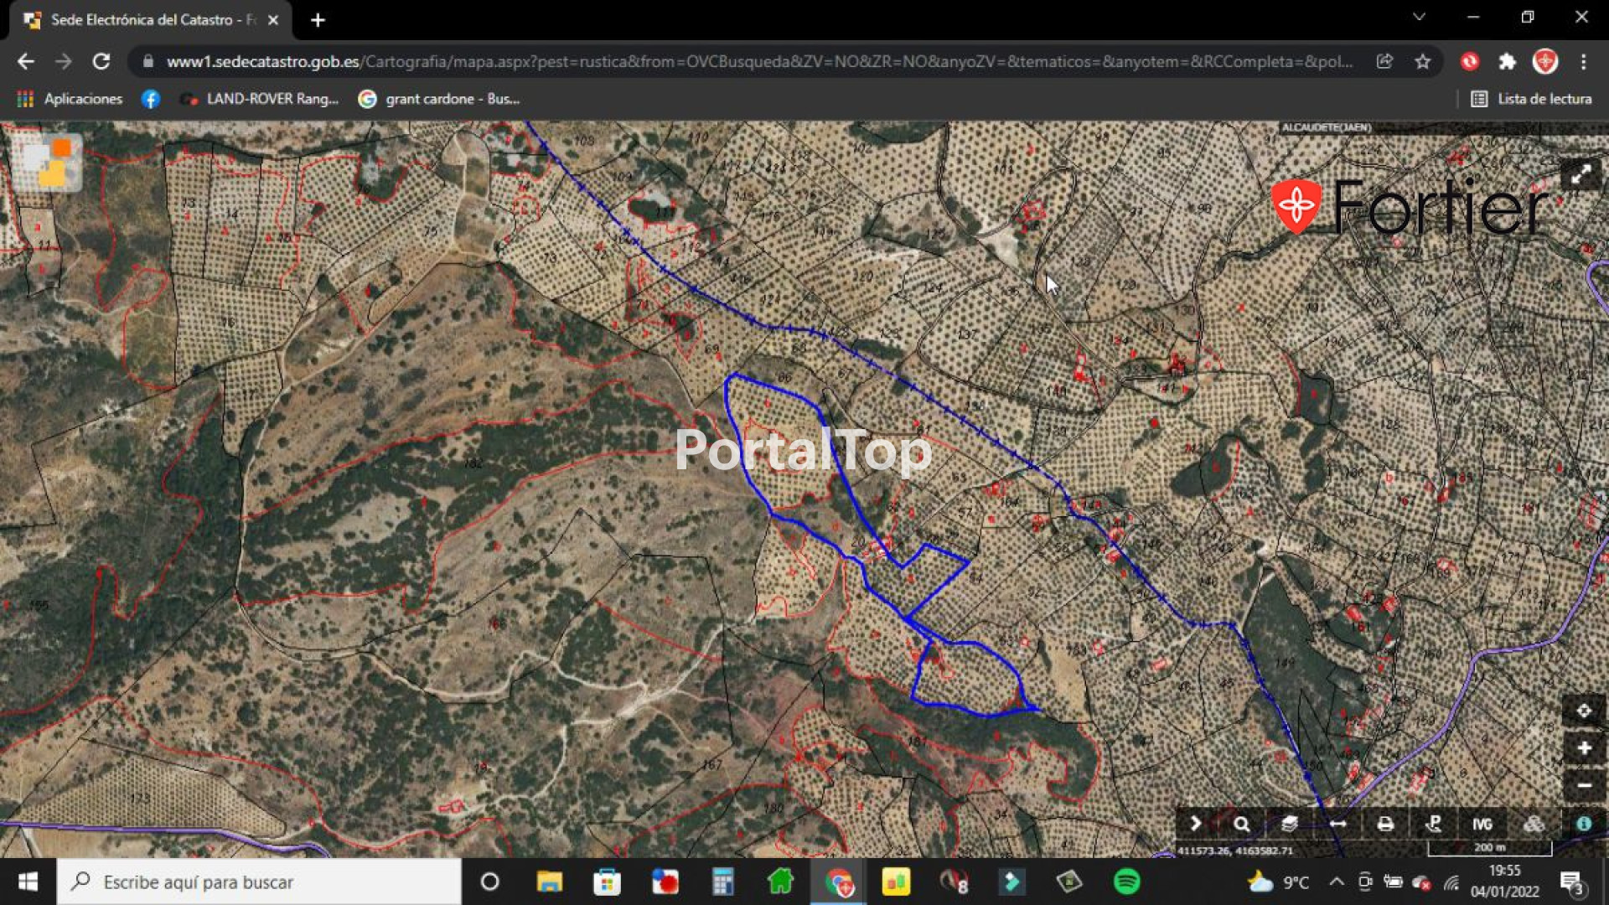Zoom in with the plus button

pos(1583,747)
